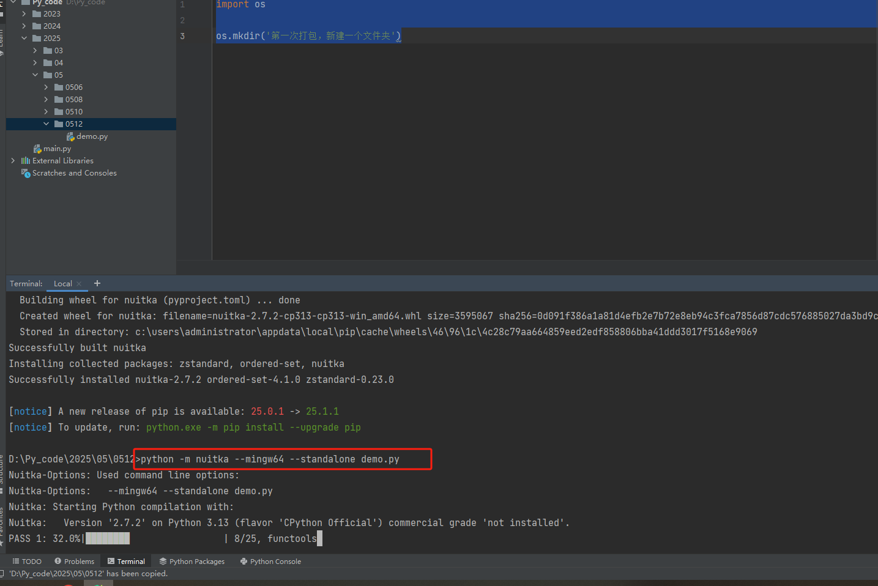Collapse the 0512 folder

46,124
